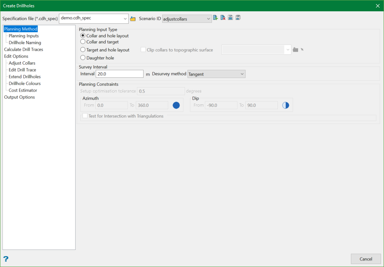Screen dimensions: 384x267
Task: Open the Desurvey method dropdown
Action: tap(242, 74)
